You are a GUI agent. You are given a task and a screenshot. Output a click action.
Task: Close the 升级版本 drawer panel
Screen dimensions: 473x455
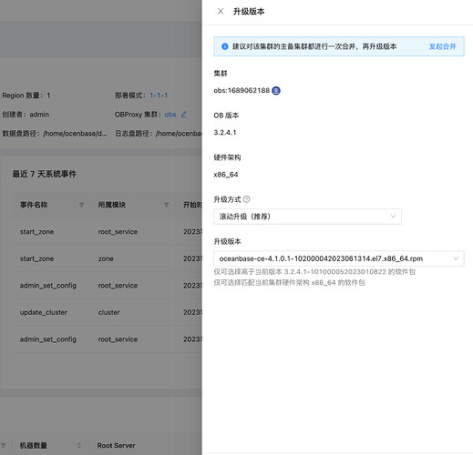[x=221, y=12]
